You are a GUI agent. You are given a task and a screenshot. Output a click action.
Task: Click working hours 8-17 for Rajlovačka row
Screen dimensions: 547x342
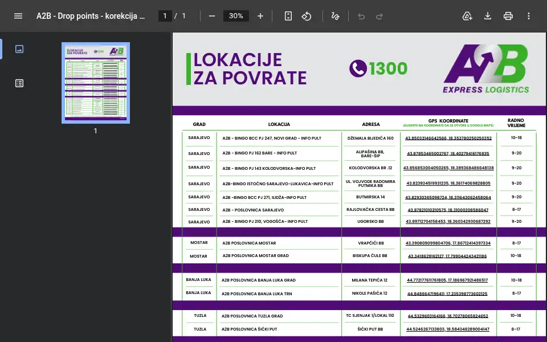[x=516, y=210]
